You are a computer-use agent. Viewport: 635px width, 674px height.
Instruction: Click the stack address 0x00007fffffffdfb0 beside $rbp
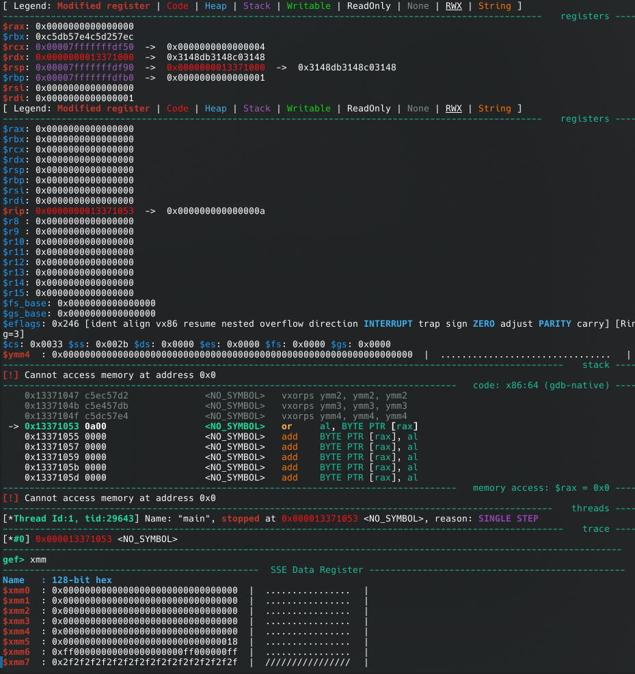pos(84,78)
